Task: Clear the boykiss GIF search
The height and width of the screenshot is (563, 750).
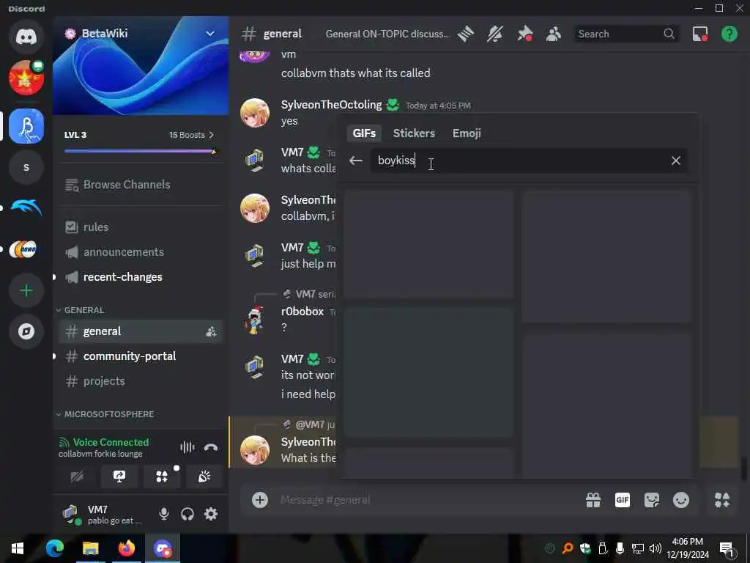Action: pyautogui.click(x=675, y=161)
